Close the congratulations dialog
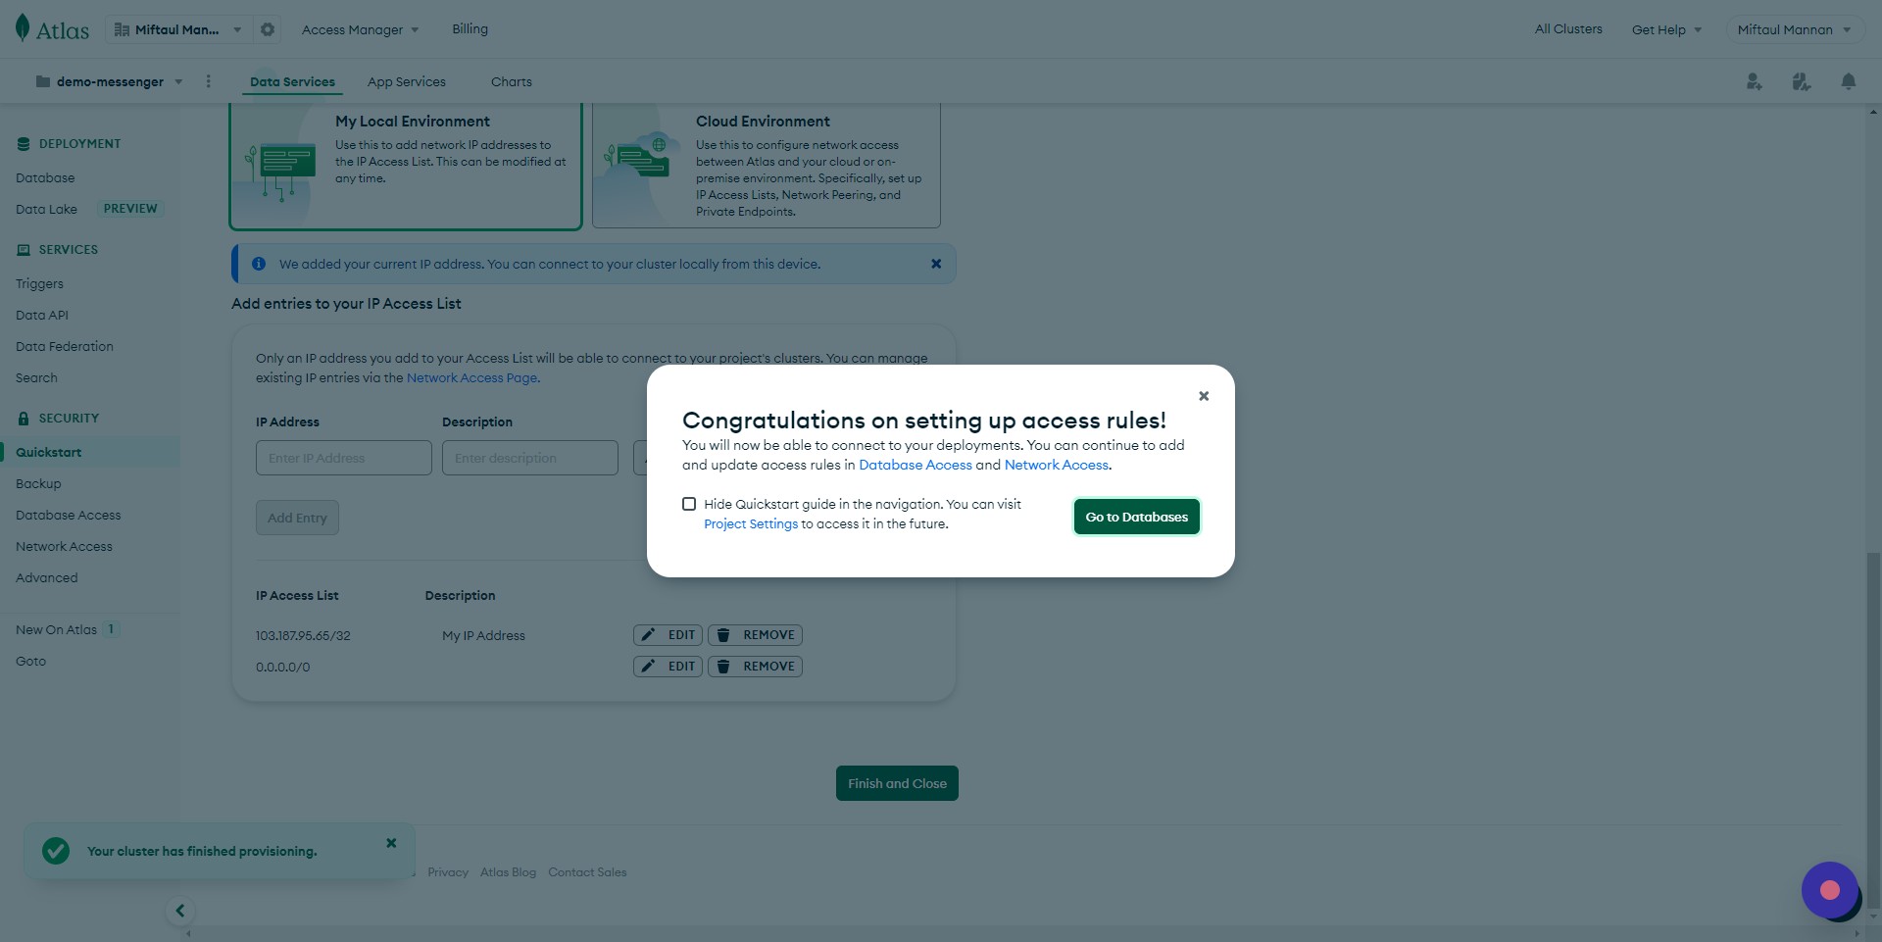Viewport: 1882px width, 942px height. click(x=1204, y=396)
